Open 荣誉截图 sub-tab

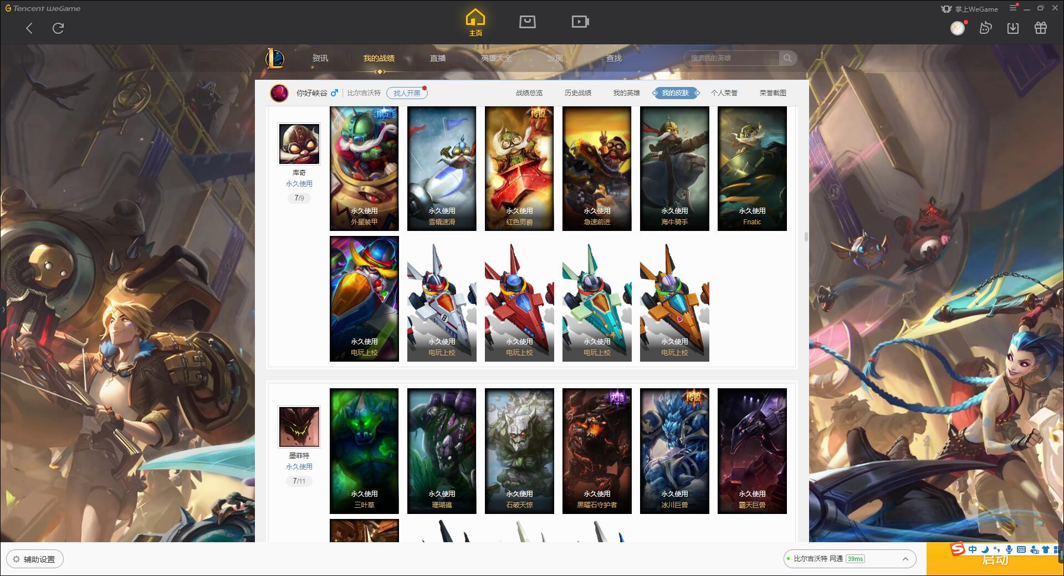pos(773,93)
